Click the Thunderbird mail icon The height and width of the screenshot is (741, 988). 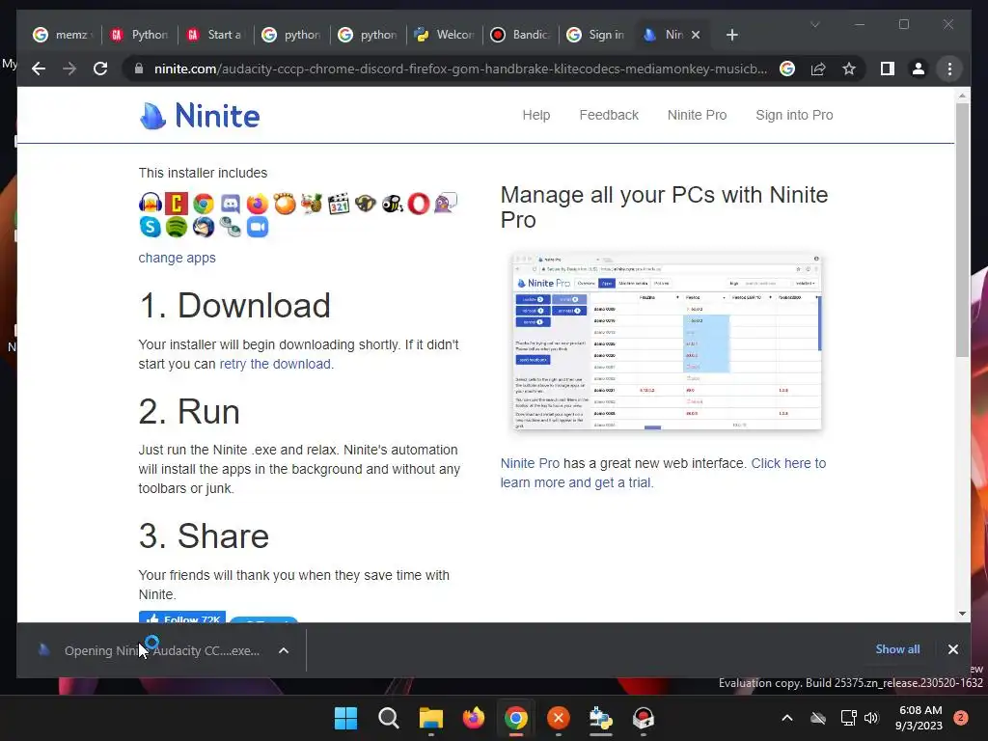pyautogui.click(x=203, y=226)
